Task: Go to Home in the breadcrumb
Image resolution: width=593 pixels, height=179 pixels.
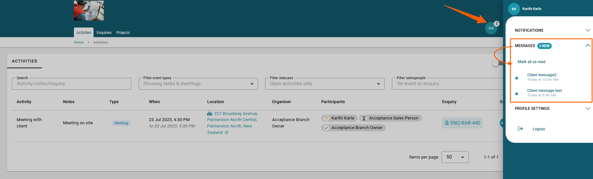Action: [79, 42]
